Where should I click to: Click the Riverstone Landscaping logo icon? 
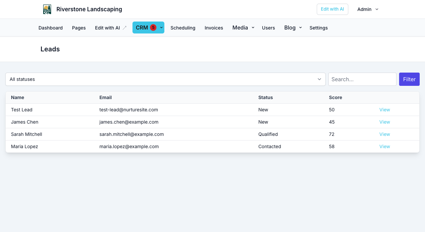coord(47,9)
